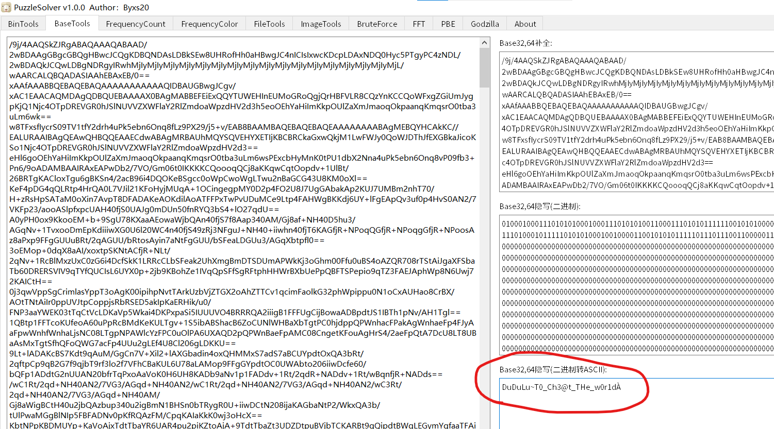
Task: Open the FrequencyColor tab
Action: (209, 24)
